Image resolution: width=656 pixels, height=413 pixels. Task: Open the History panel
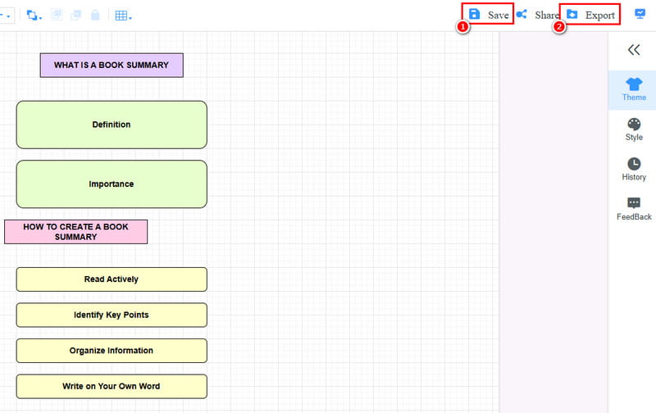tap(633, 170)
